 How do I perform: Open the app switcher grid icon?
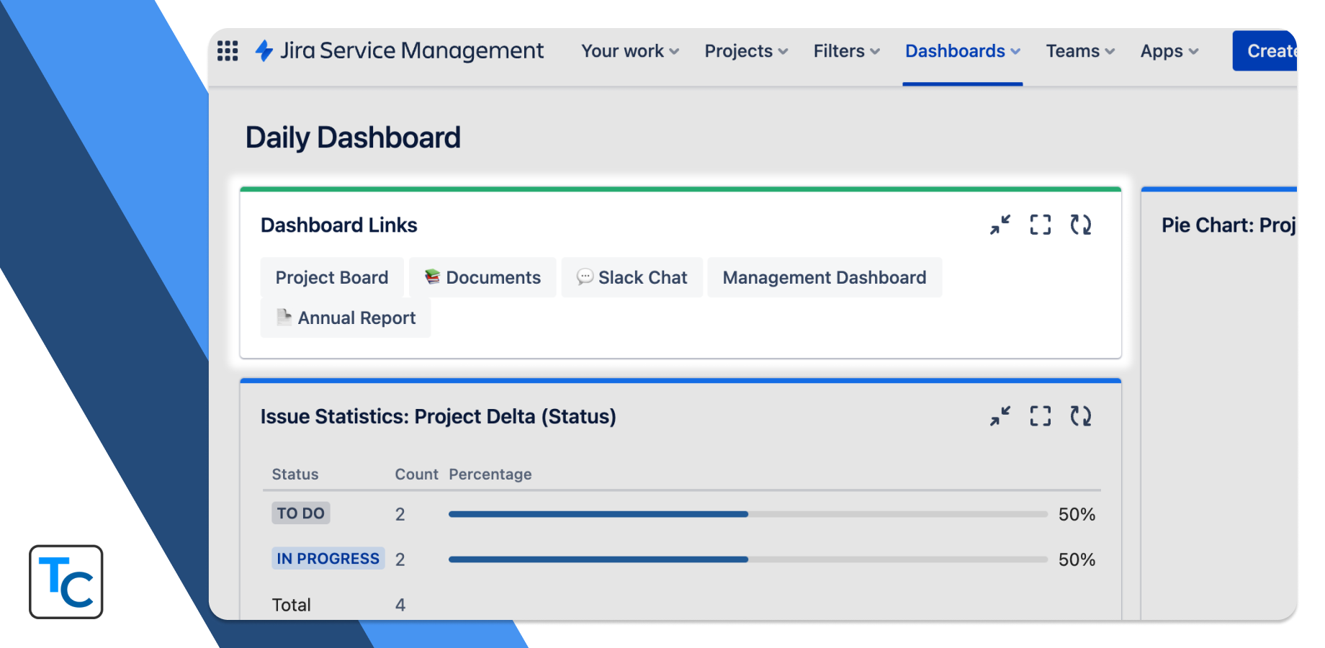coord(228,50)
